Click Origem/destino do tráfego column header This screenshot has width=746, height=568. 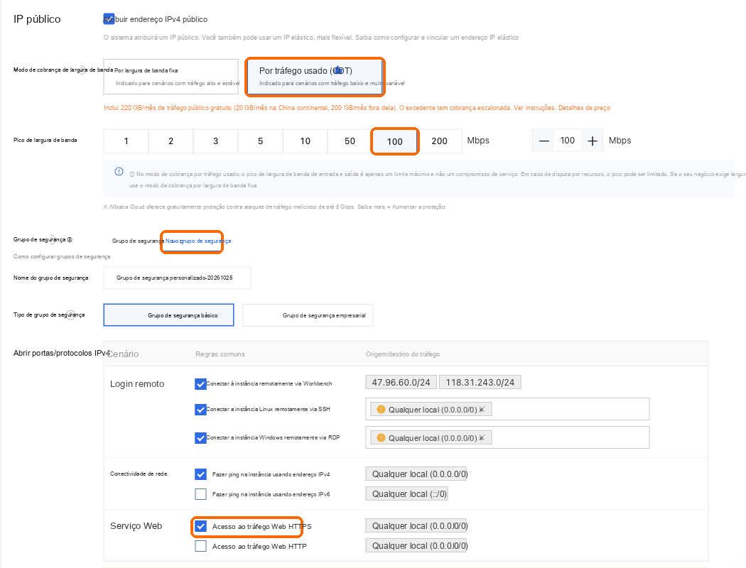coord(403,354)
